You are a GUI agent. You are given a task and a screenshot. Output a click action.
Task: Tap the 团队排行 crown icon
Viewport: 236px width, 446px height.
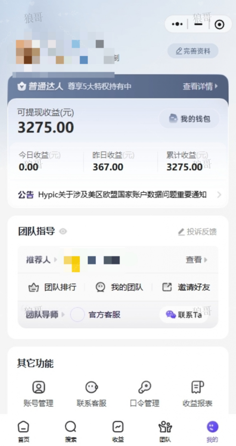coord(34,287)
